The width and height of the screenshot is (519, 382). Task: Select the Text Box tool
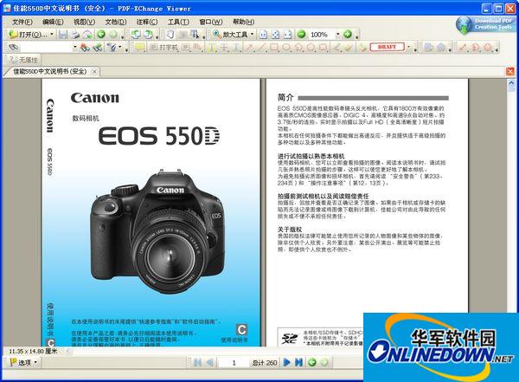pyautogui.click(x=186, y=48)
